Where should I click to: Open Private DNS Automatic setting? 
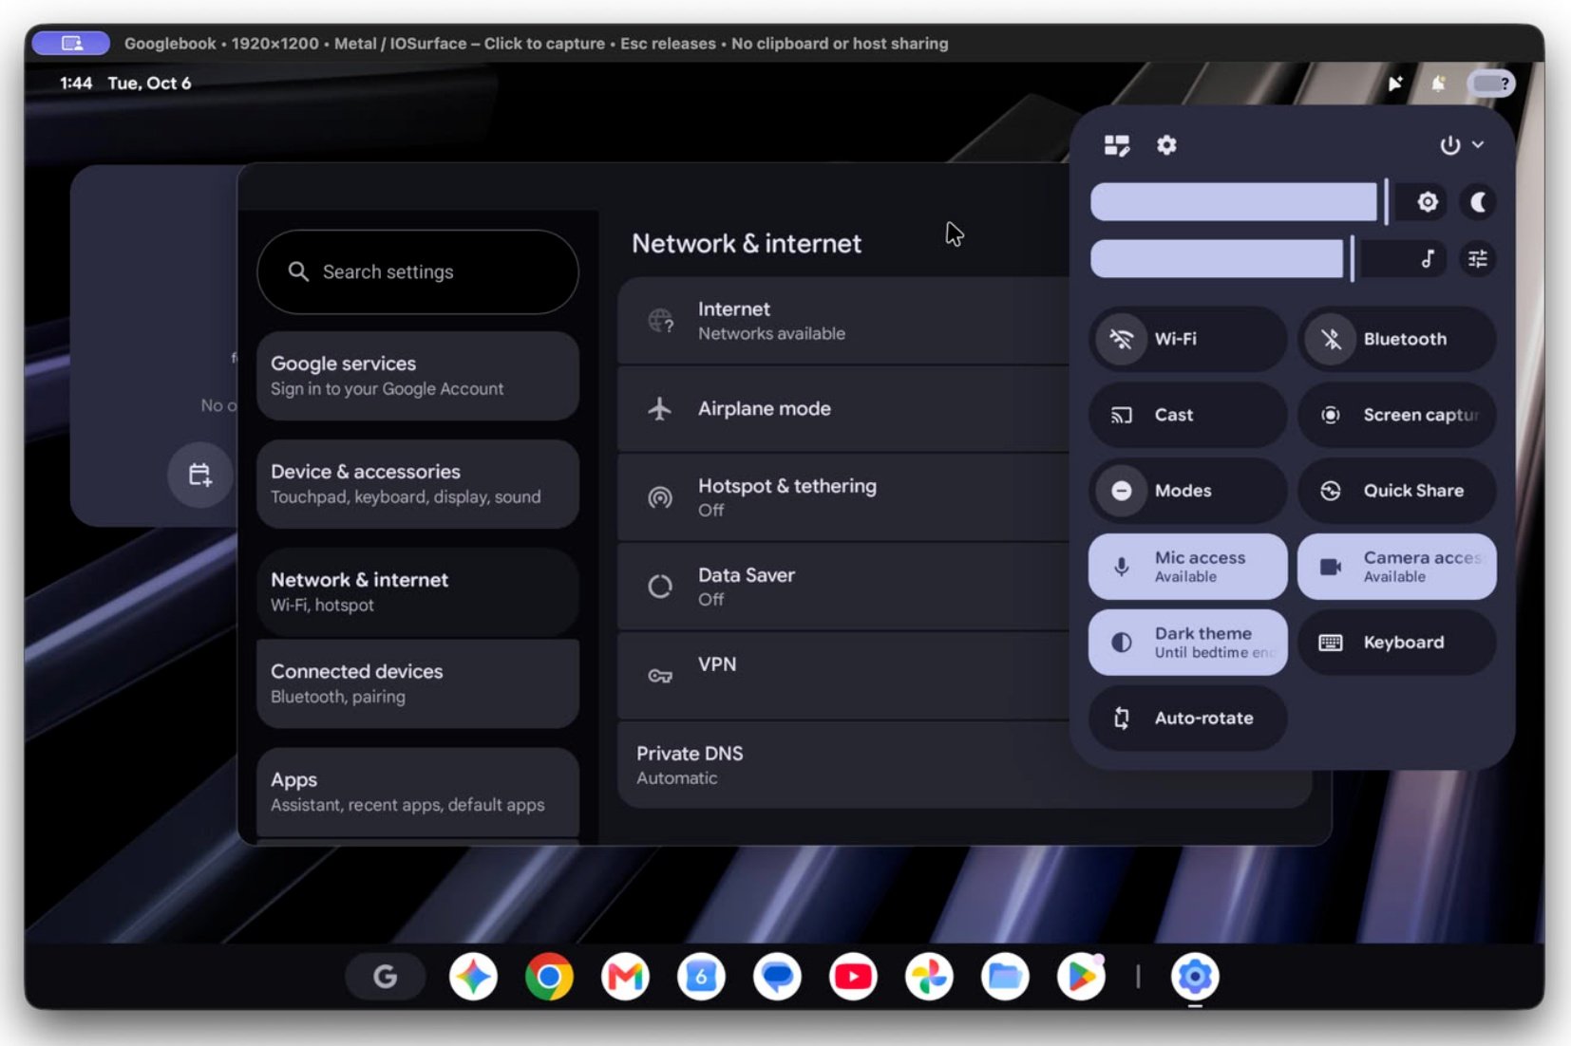tap(964, 765)
